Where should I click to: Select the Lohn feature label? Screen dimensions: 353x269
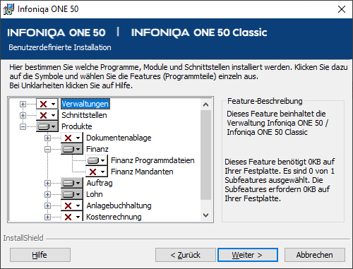[95, 194]
